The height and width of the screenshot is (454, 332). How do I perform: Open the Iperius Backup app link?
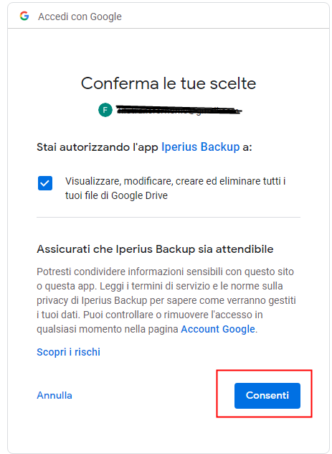click(201, 147)
